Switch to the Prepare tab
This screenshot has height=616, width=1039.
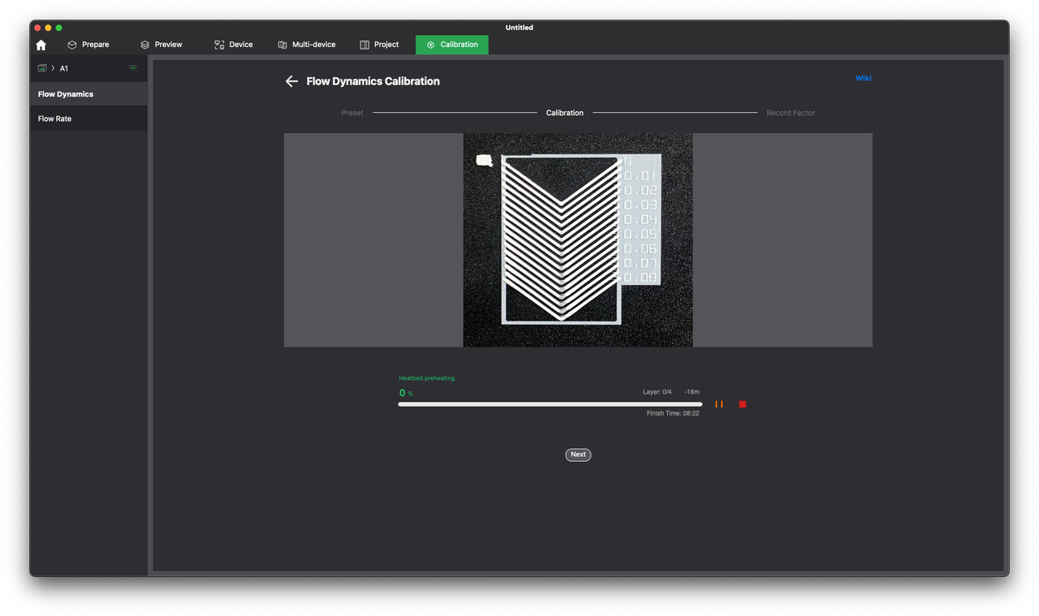(x=88, y=45)
